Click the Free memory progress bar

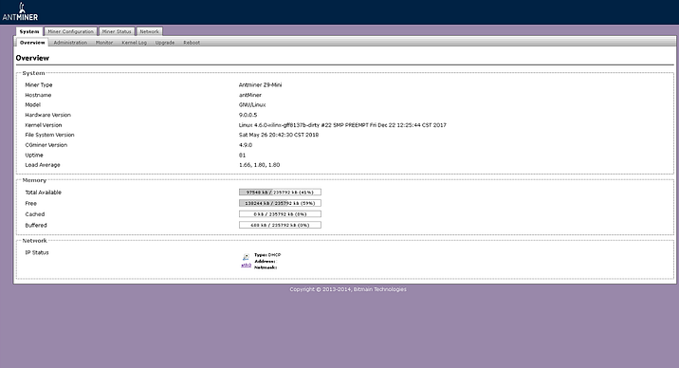[x=280, y=203]
